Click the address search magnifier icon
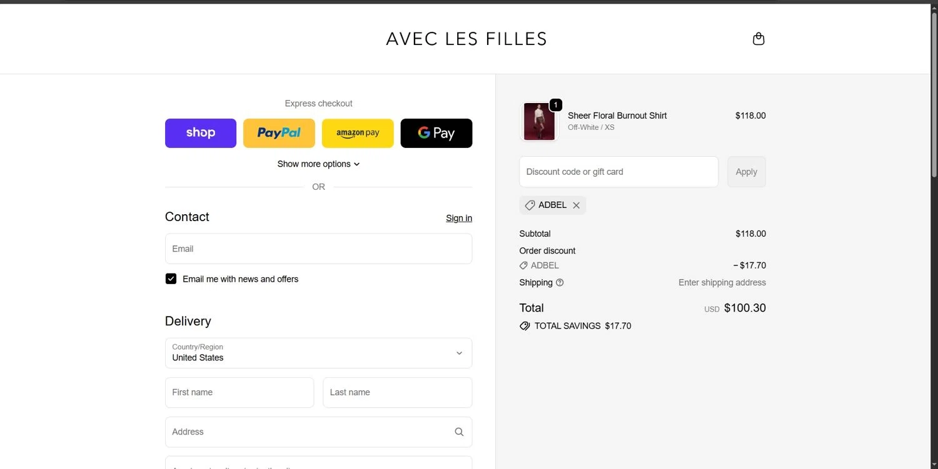The height and width of the screenshot is (469, 938). tap(459, 432)
